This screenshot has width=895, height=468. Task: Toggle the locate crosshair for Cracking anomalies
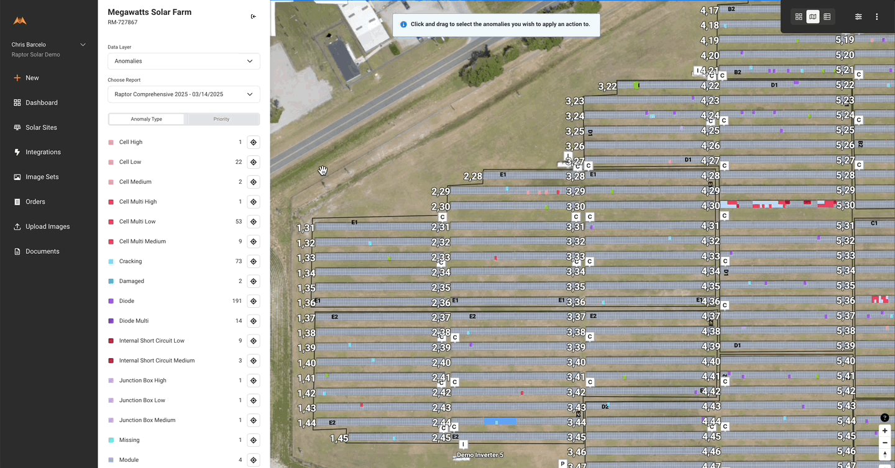point(253,261)
